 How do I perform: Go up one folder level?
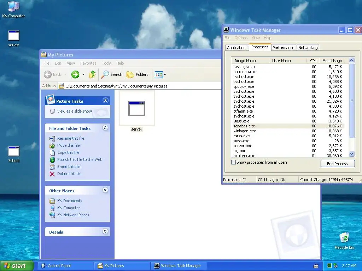pyautogui.click(x=92, y=74)
